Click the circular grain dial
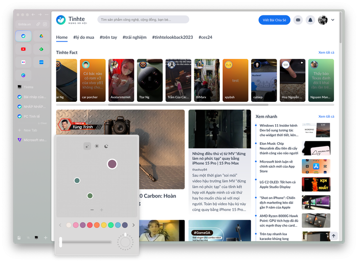This screenshot has height=265, width=358. [125, 242]
